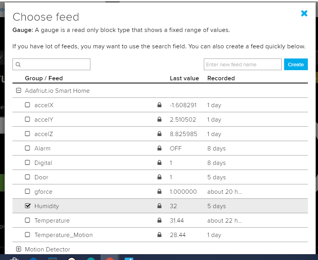318x260 pixels.
Task: Click the lock icon for Temperature_Motion feed
Action: (x=159, y=235)
